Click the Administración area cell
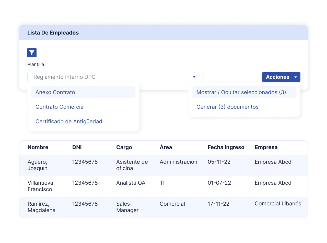The height and width of the screenshot is (243, 327). point(178,162)
